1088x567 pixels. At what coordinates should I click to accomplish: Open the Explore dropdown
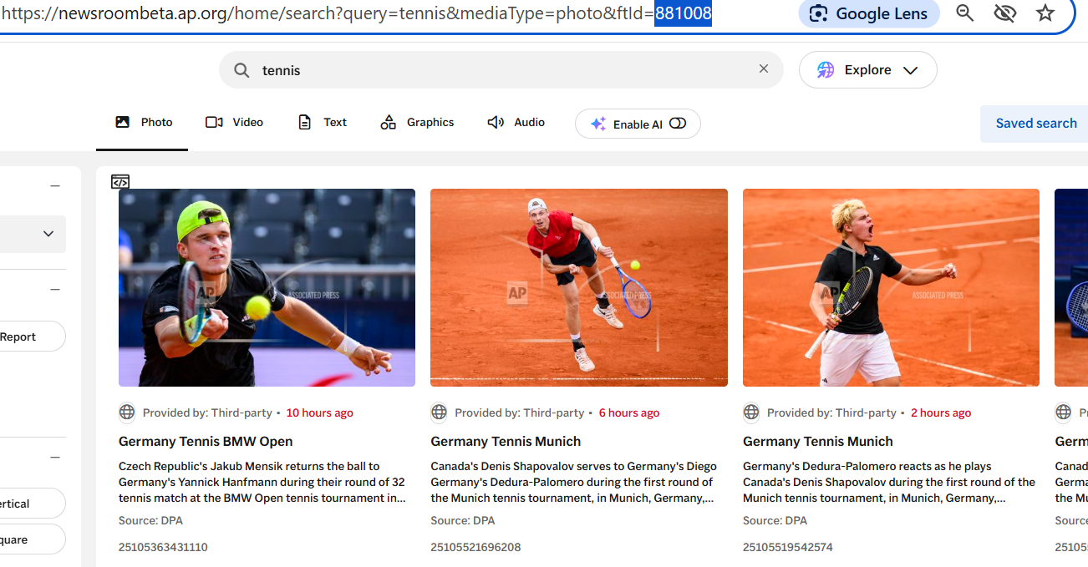pyautogui.click(x=867, y=70)
